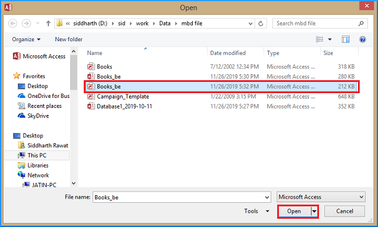Open the Organize menu
The image size is (378, 227).
coord(27,40)
